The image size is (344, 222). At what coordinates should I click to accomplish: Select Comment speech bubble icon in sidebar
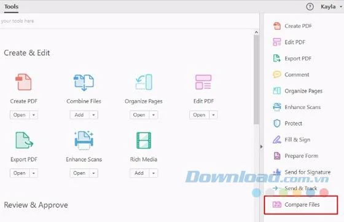click(x=277, y=74)
